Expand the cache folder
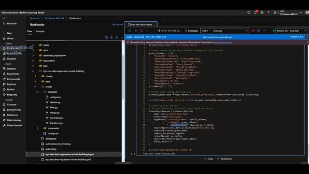The height and width of the screenshot is (174, 309). [33, 45]
